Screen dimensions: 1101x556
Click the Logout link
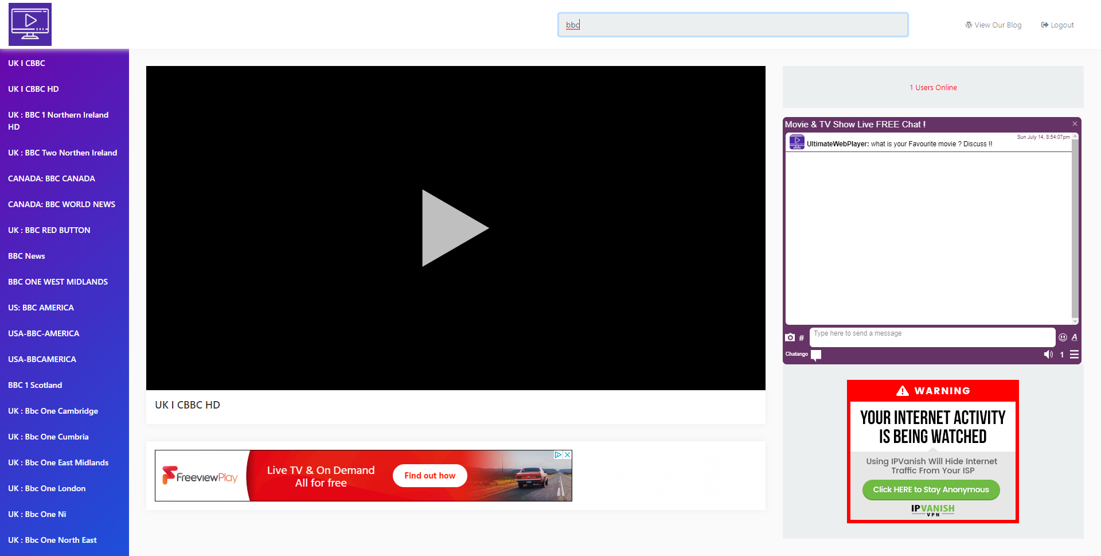(x=1057, y=25)
